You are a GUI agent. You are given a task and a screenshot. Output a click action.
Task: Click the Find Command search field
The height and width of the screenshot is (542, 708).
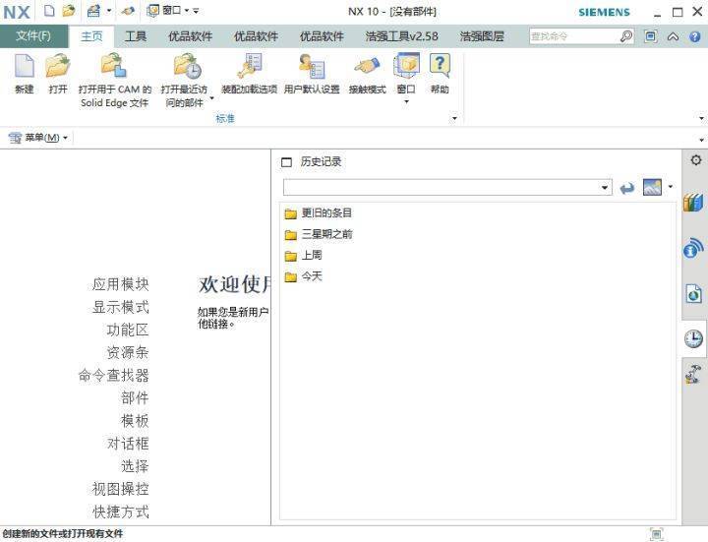[x=574, y=36]
